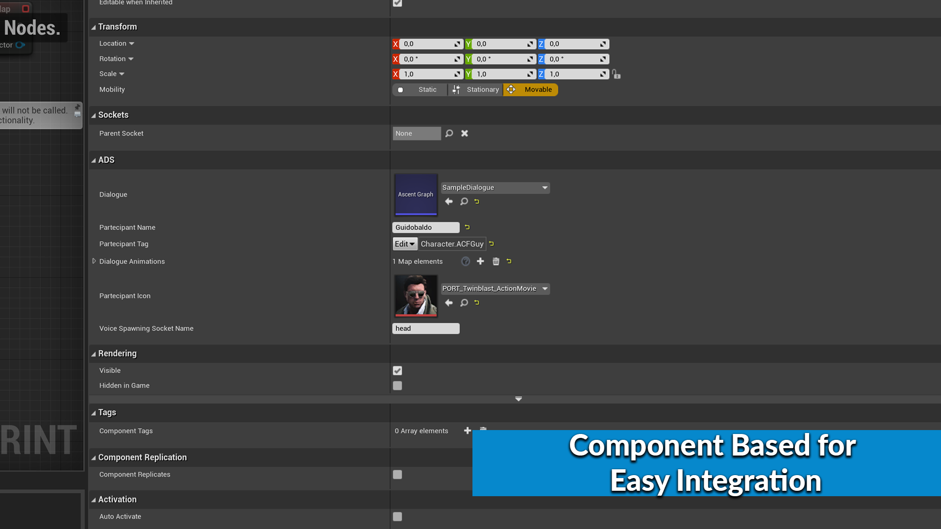Viewport: 941px width, 529px height.
Task: Open PORT_Twinblast_ActionMovie dropdown
Action: [x=545, y=288]
